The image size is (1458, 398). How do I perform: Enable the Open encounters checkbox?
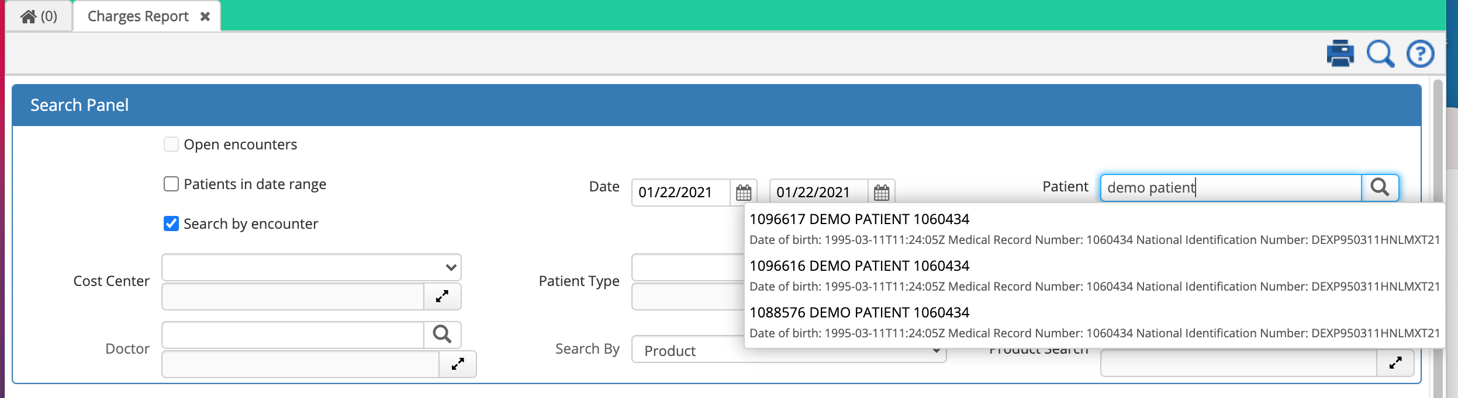click(x=171, y=144)
